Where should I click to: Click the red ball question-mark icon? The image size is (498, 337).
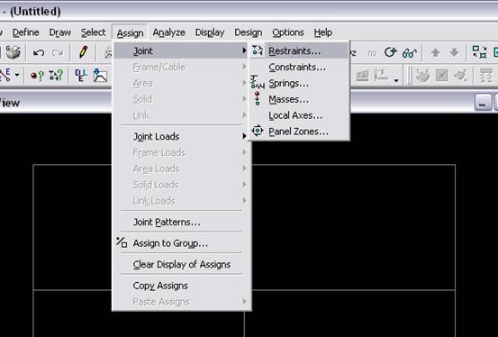coord(37,76)
